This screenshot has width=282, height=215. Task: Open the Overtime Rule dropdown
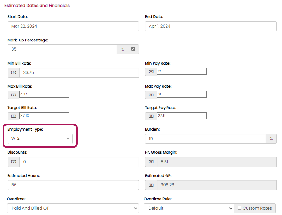[x=189, y=208]
